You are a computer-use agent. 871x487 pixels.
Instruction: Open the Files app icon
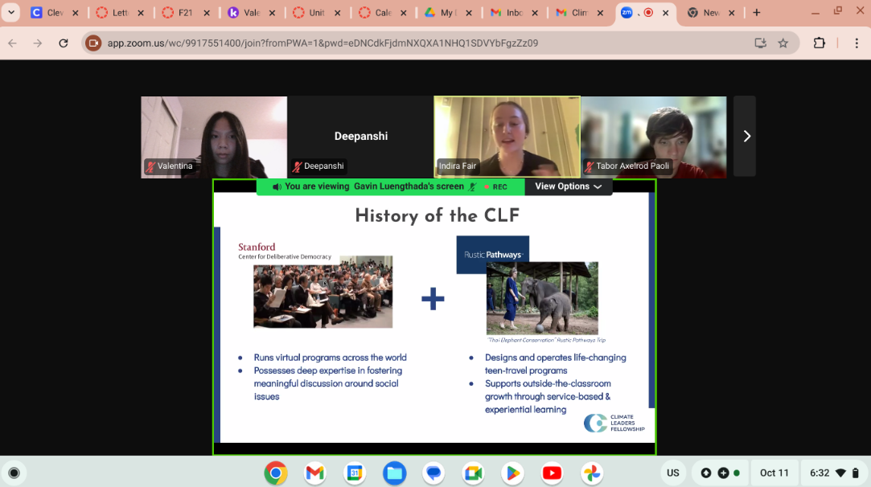(394, 473)
